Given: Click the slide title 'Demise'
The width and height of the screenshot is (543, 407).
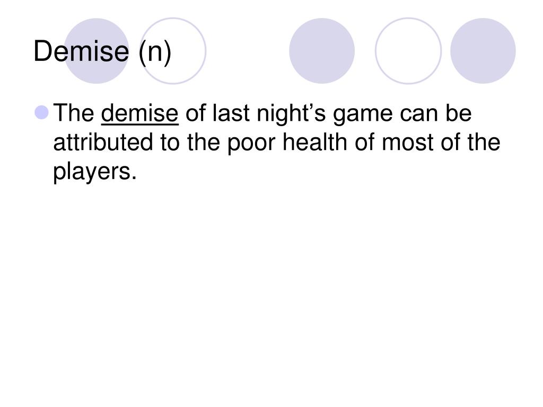Looking at the screenshot, I should (x=81, y=51).
